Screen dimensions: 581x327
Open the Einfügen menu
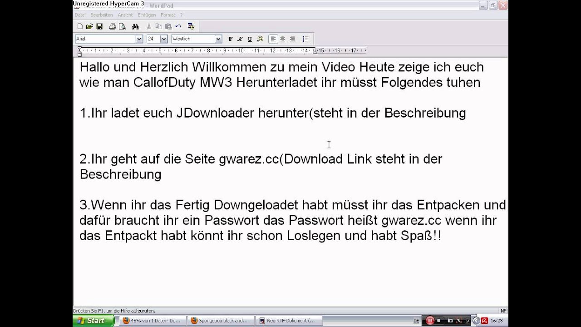point(147,15)
